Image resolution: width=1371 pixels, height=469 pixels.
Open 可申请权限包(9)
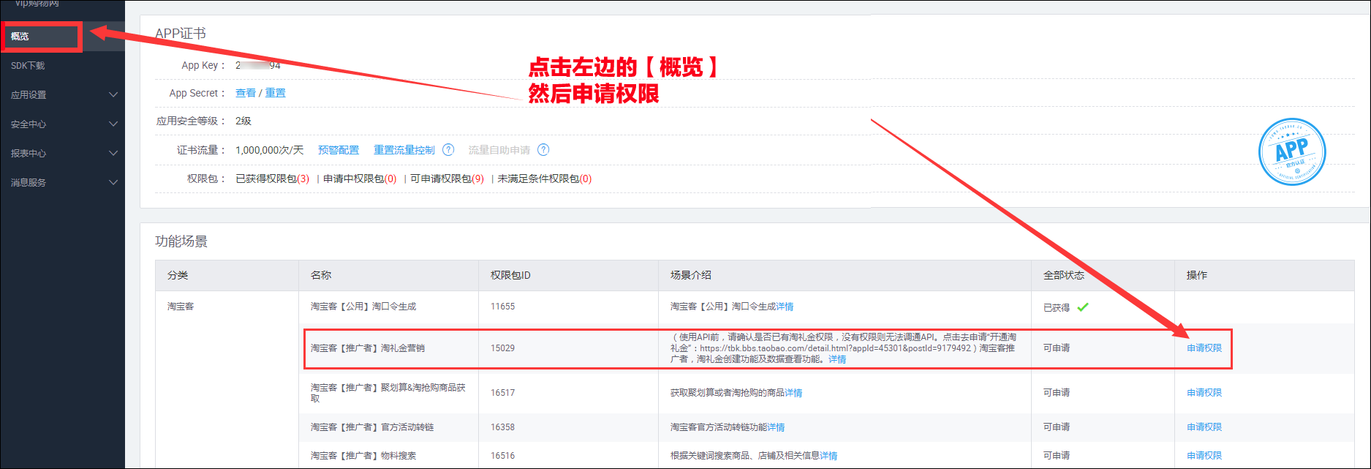tap(447, 179)
